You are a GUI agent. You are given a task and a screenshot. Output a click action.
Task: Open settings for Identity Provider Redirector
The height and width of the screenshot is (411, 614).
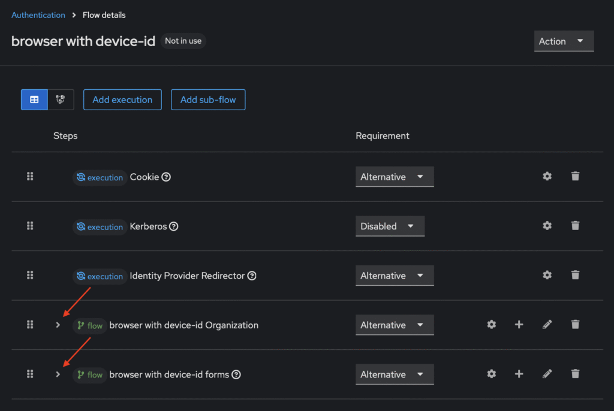[547, 275]
